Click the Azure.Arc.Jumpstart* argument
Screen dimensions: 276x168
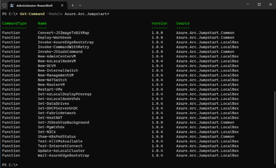pyautogui.click(x=87, y=14)
